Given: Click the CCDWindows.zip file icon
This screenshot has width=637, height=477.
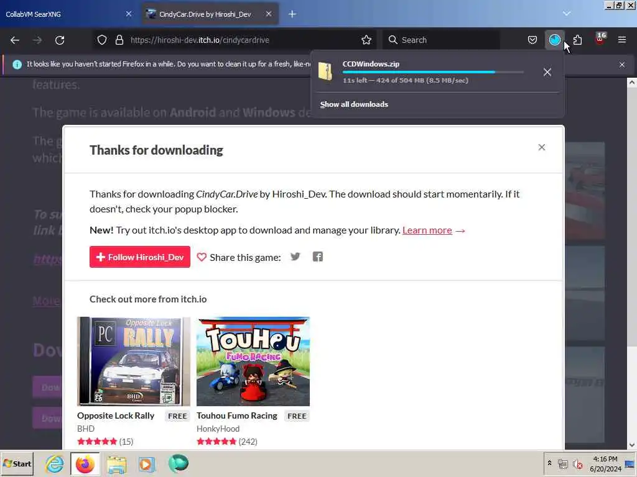Looking at the screenshot, I should 325,72.
